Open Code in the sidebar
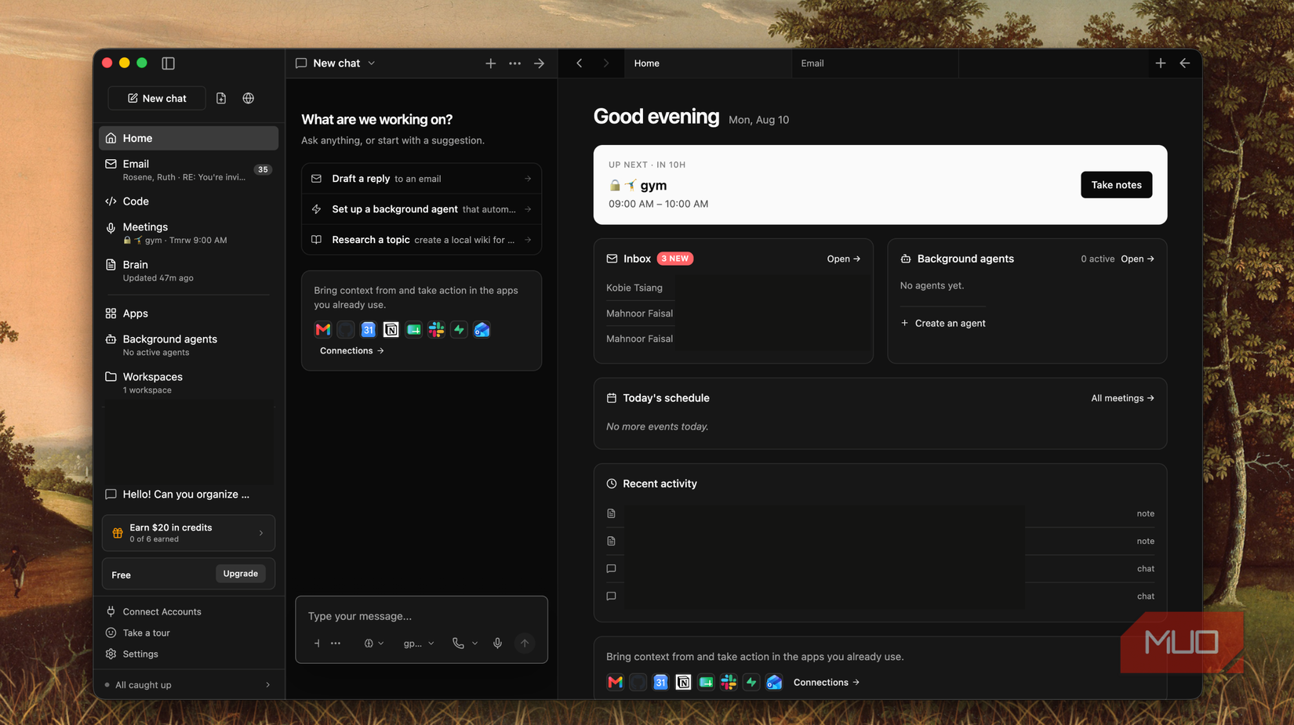Viewport: 1294px width, 725px height. [188, 201]
